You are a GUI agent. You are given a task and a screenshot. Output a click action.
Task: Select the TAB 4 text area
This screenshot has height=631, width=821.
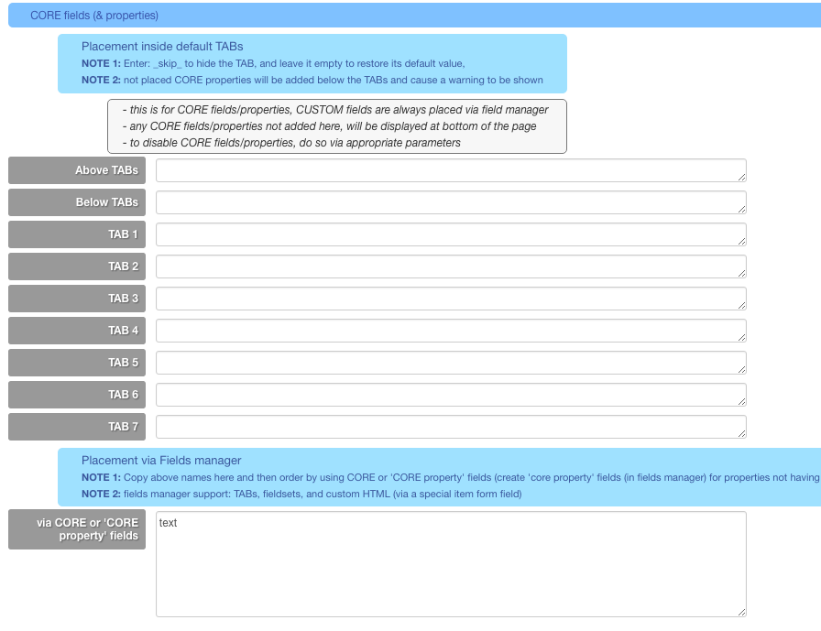pos(451,331)
